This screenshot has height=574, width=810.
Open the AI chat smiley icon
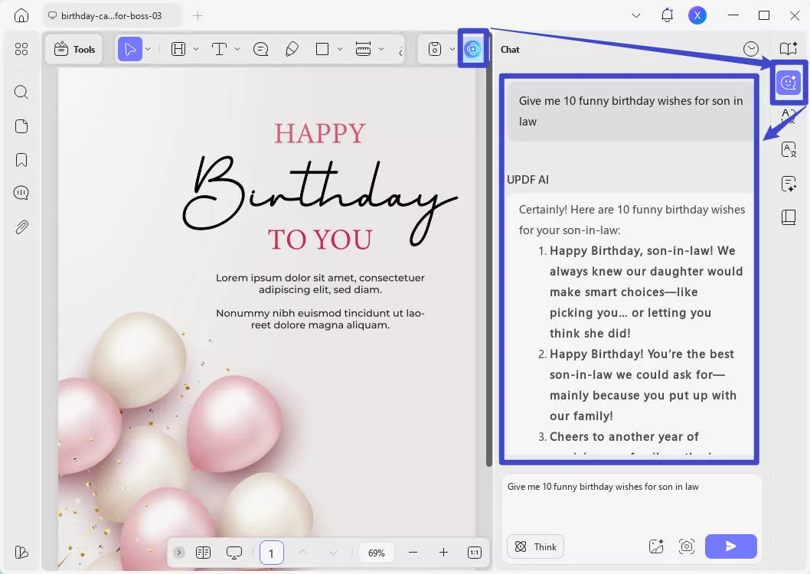pyautogui.click(x=789, y=82)
